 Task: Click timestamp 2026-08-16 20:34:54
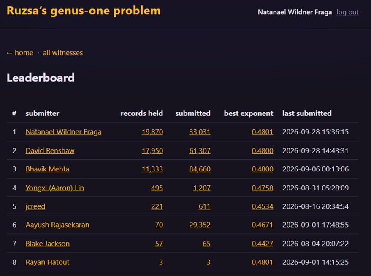315,206
